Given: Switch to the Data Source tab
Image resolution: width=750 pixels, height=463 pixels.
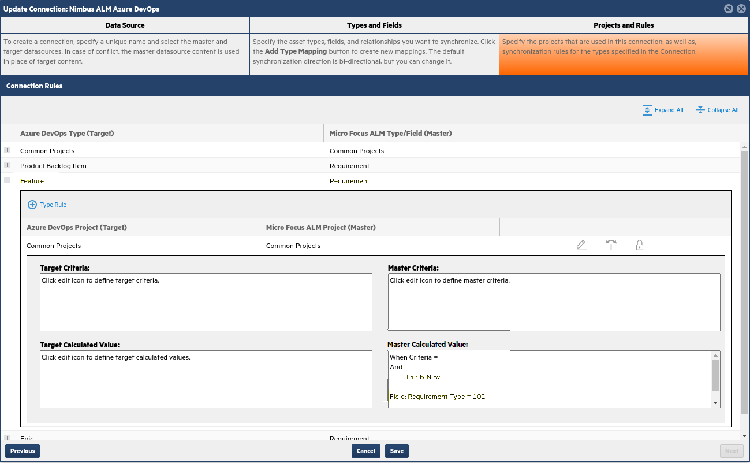Looking at the screenshot, I should click(125, 25).
